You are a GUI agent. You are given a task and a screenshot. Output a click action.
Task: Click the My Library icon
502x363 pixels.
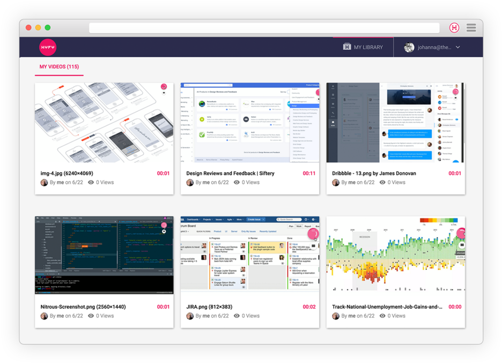pos(347,47)
